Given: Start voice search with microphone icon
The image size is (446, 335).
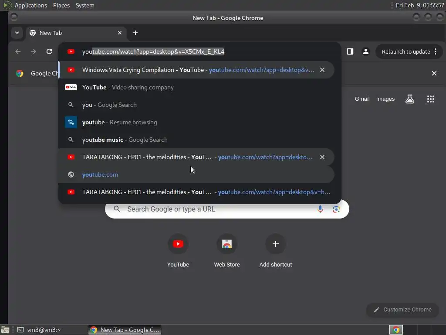Looking at the screenshot, I should [x=320, y=209].
